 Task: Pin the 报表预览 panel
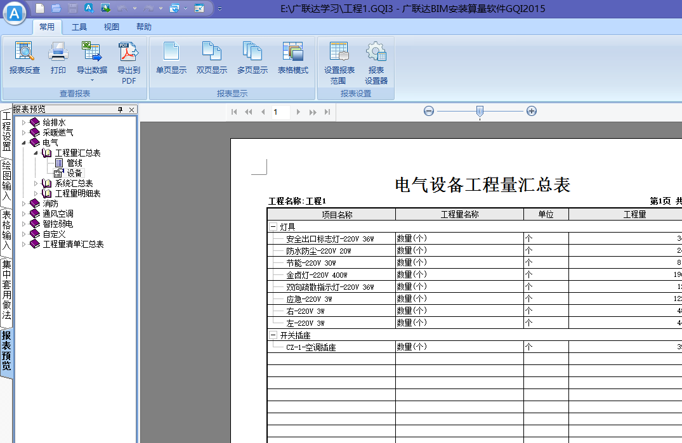point(121,110)
